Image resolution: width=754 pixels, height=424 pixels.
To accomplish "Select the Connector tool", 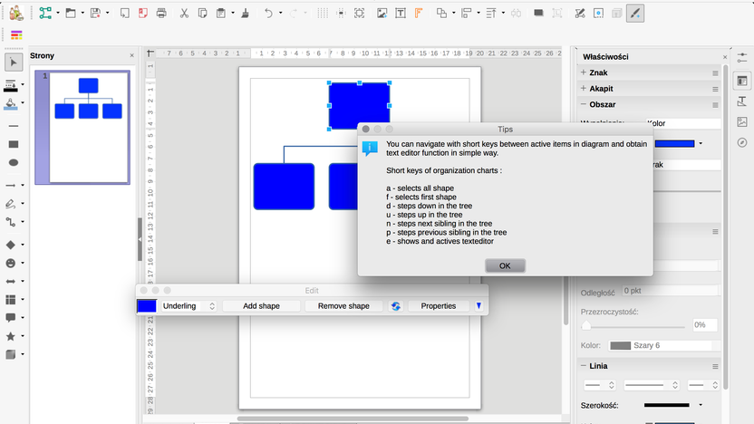I will point(11,222).
